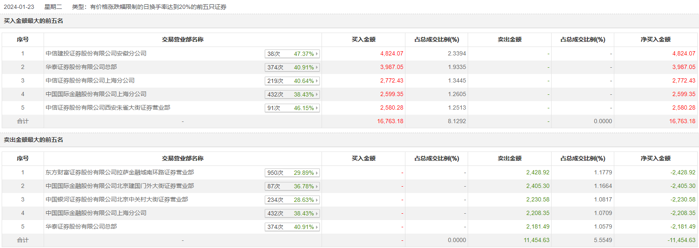
Task: Click the net amount -2,405.30
Action: [x=683, y=186]
